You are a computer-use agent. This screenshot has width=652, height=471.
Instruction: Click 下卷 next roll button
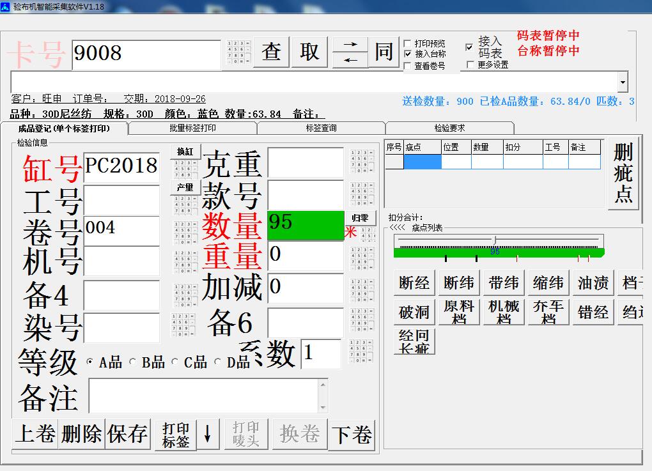tap(352, 435)
